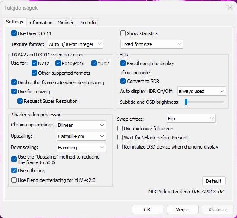
Task: Expand the Downscaling Hamming dropdown
Action: [81, 147]
